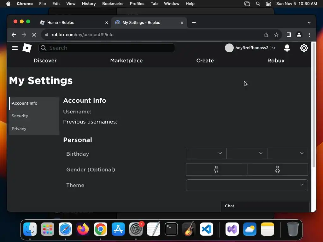Open TextEdit from the Dock

point(154,229)
